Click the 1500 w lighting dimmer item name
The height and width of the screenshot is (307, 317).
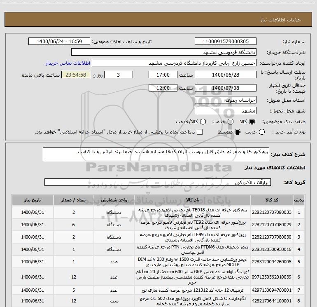(x=193, y=262)
